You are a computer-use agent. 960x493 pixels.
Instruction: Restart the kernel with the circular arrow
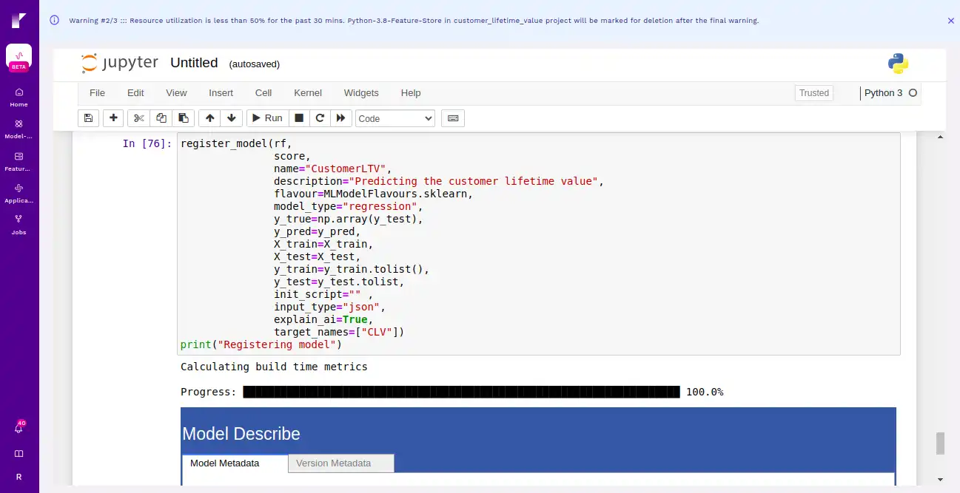click(320, 118)
